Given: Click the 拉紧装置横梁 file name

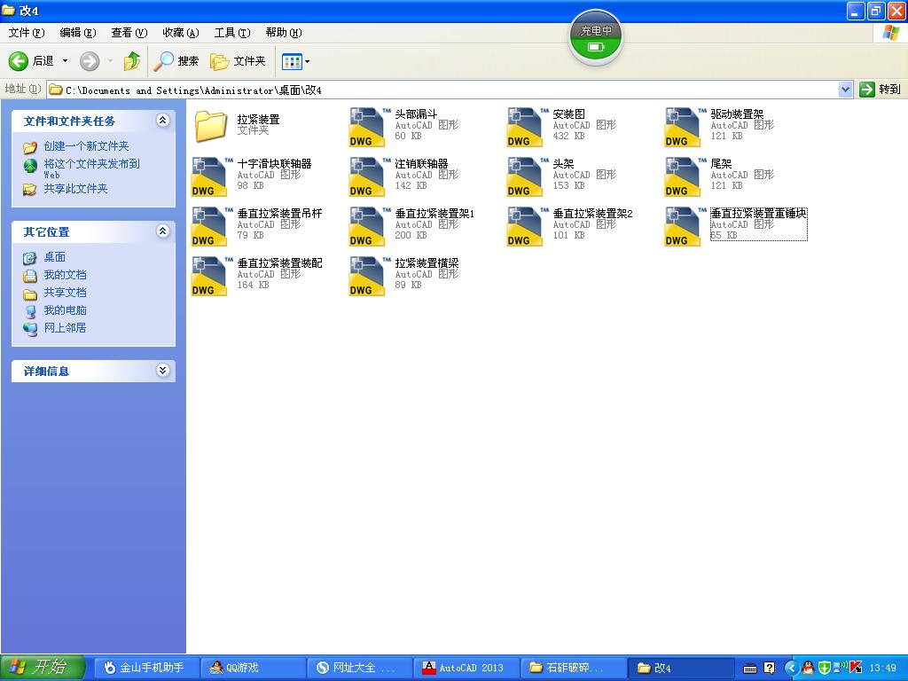Looking at the screenshot, I should tap(427, 263).
